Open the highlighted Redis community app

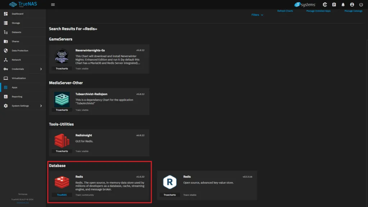[100, 185]
